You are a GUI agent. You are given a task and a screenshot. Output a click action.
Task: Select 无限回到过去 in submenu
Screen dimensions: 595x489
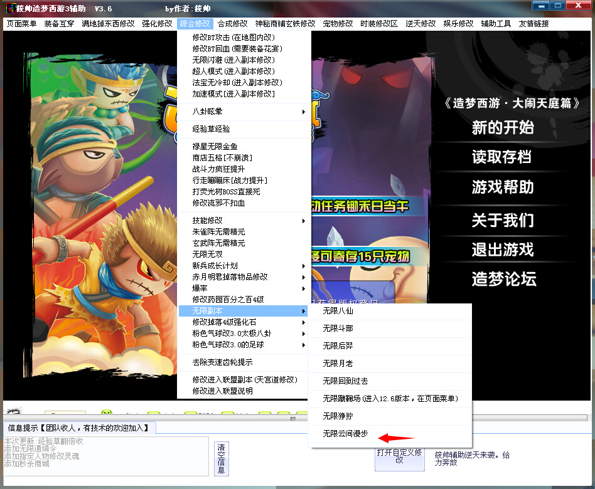point(390,381)
